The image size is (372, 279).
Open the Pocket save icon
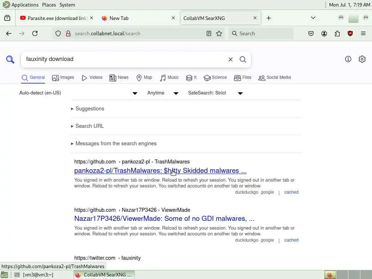[311, 33]
